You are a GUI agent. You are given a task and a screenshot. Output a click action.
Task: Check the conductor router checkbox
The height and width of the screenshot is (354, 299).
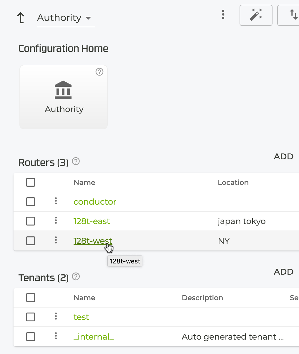[31, 202]
